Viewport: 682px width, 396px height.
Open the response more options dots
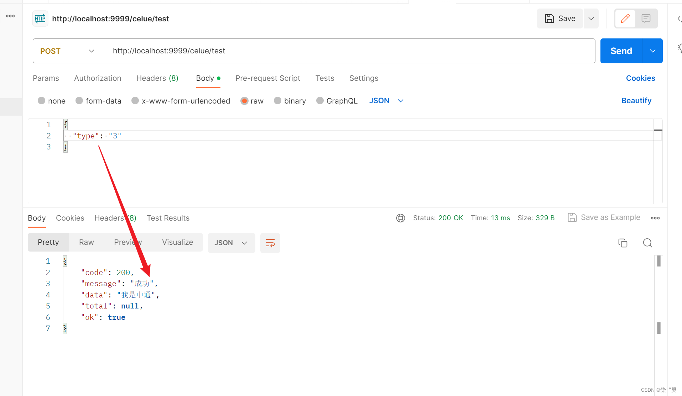point(655,218)
